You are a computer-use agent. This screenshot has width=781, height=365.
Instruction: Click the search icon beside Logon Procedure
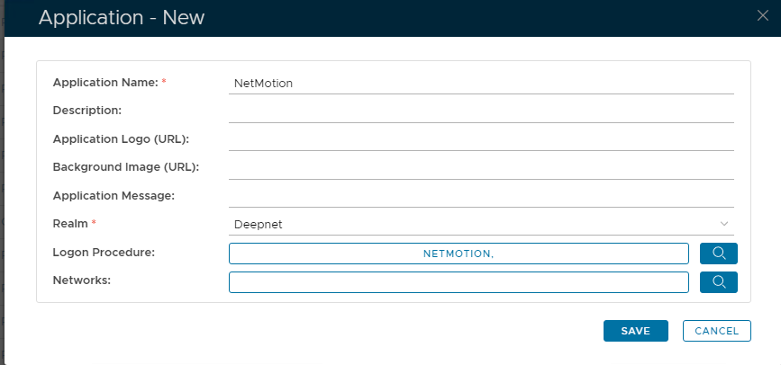[718, 254]
